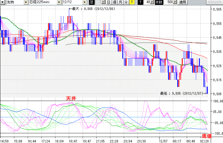Click the 500 bar count input field

pos(168,2)
